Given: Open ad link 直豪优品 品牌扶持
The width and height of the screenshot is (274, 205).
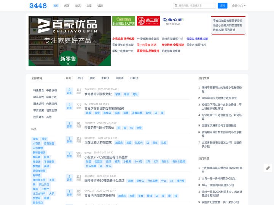Looking at the screenshot, I should click(148, 51).
